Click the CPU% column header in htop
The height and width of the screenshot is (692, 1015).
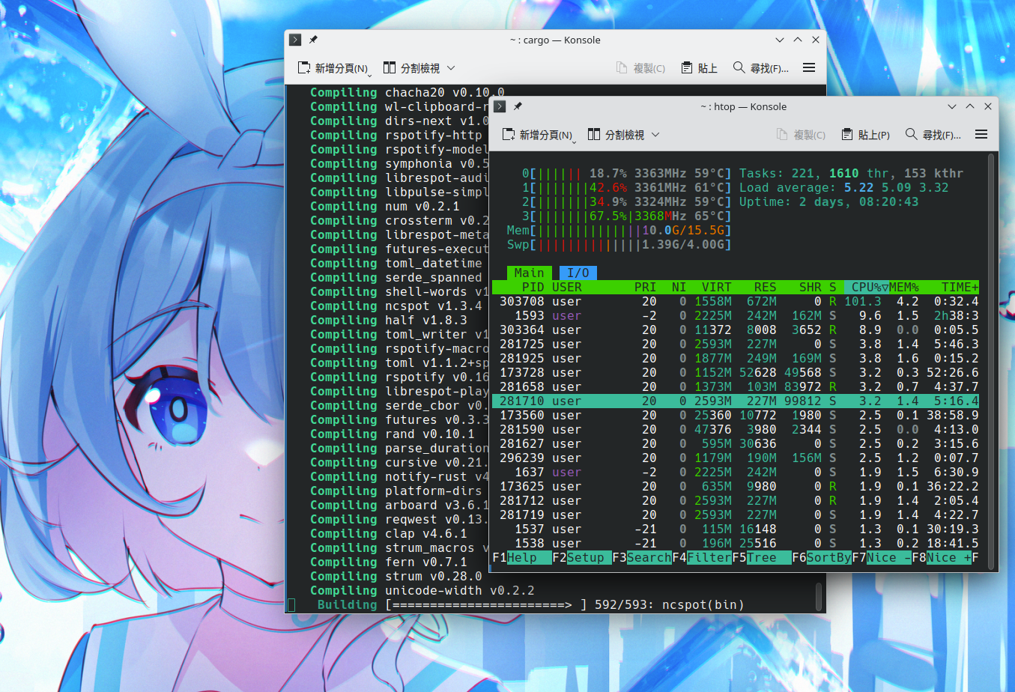866,287
